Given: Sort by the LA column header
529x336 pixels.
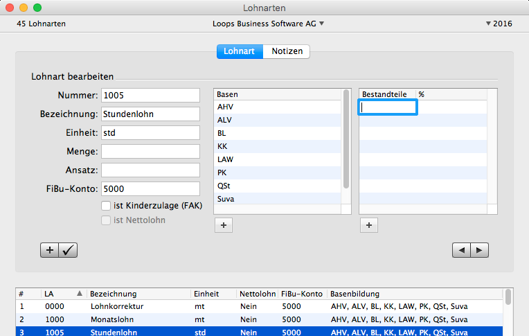Looking at the screenshot, I should 62,294.
